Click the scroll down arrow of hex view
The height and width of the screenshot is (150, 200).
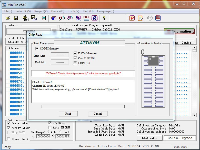point(195,115)
